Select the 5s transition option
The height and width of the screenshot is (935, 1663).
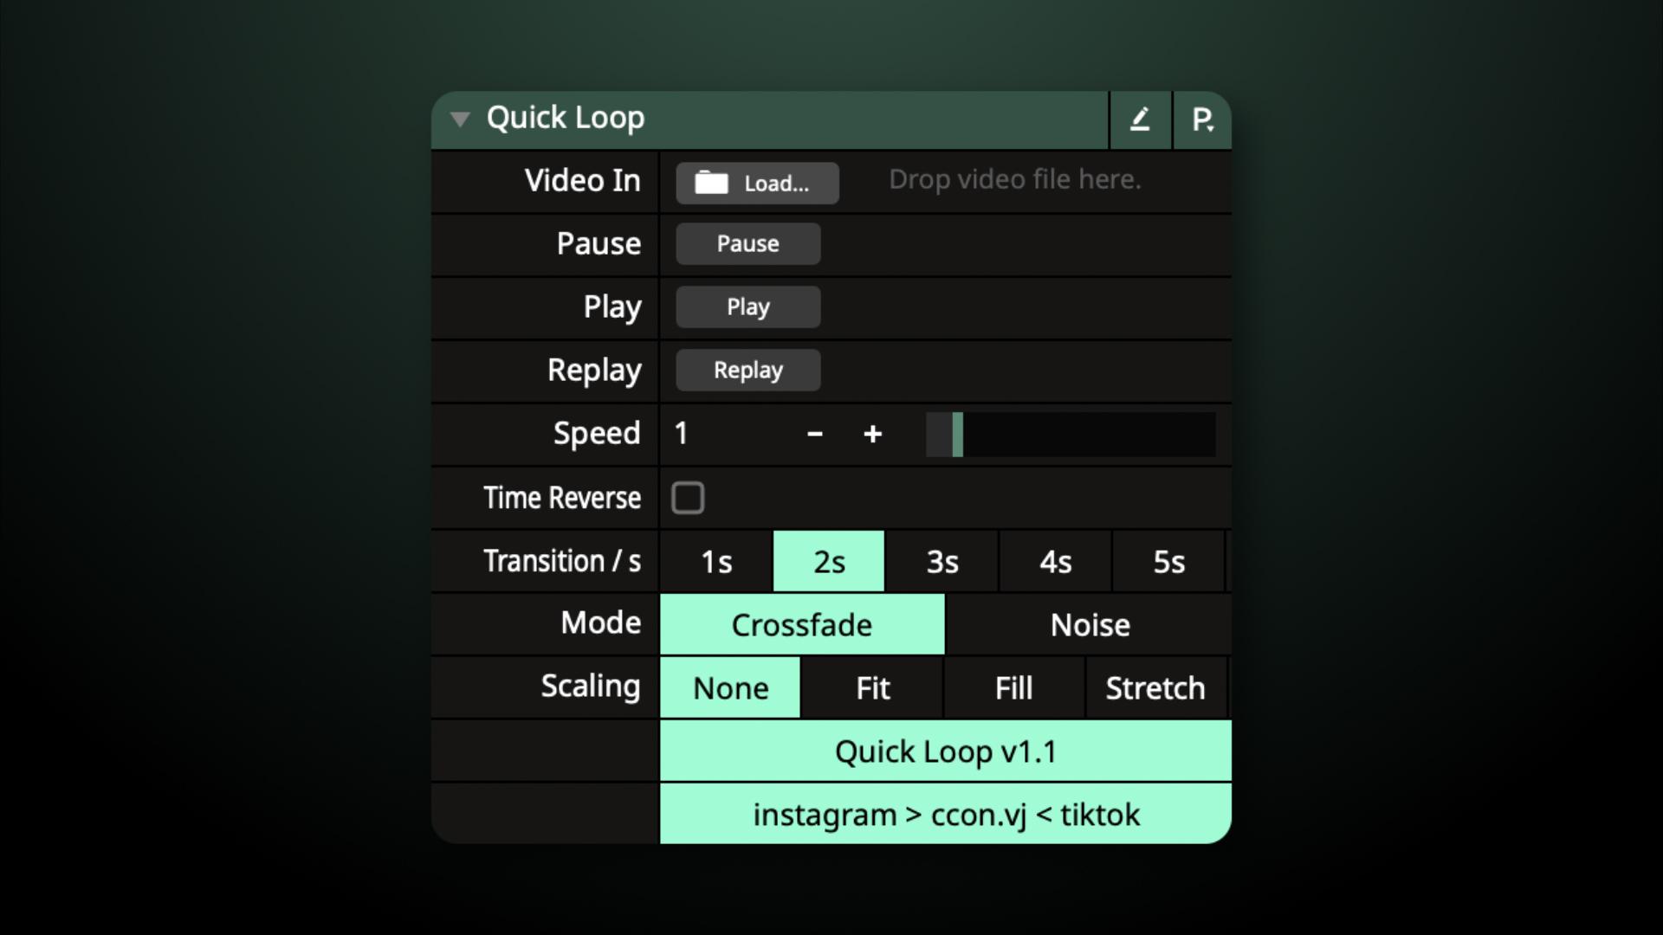(1168, 562)
